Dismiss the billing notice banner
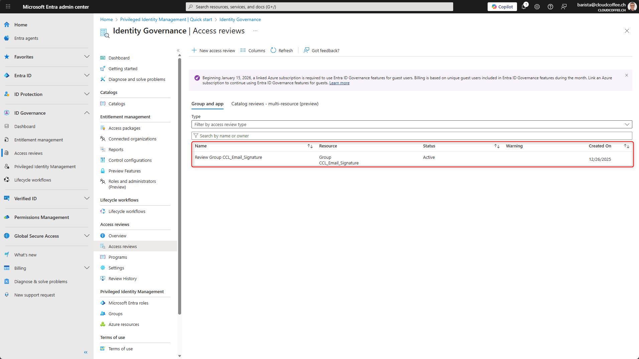Viewport: 639px width, 359px height. pos(627,75)
